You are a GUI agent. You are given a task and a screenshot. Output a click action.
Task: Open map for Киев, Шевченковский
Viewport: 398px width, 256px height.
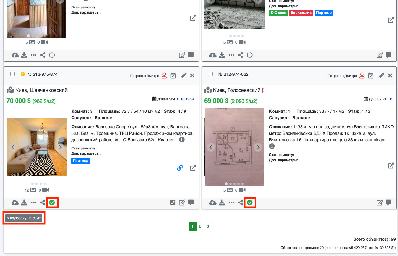tap(10, 90)
